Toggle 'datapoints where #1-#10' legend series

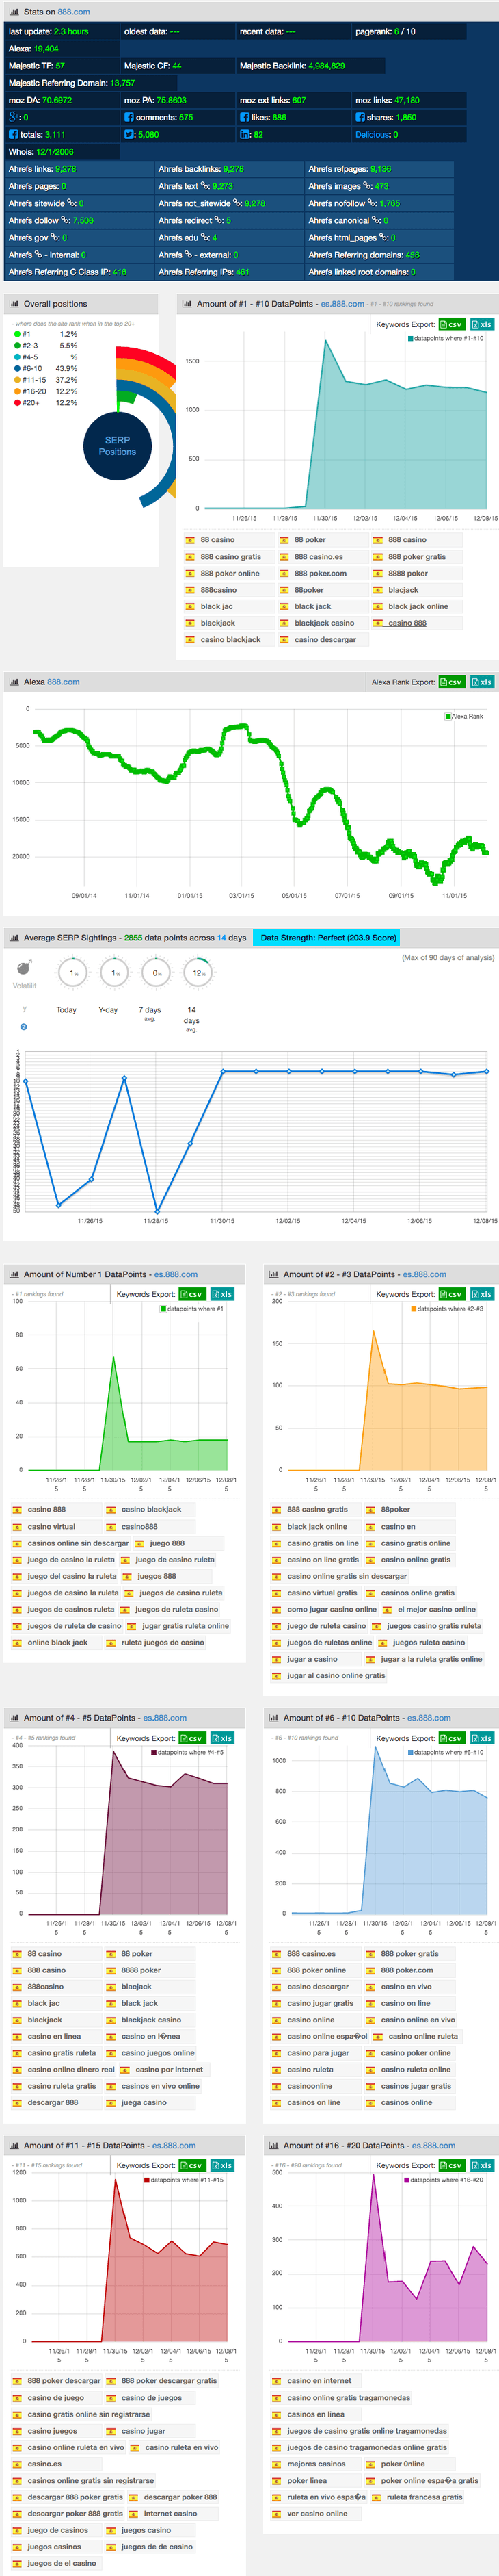(x=446, y=338)
